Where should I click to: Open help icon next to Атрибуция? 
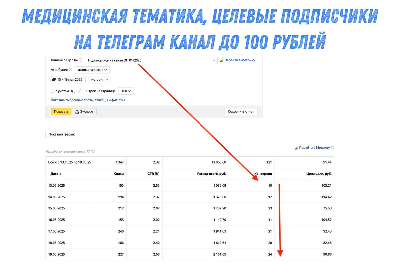click(70, 70)
